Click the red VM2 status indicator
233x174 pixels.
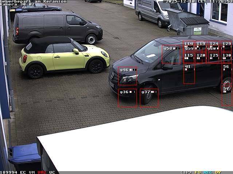tap(42, 172)
